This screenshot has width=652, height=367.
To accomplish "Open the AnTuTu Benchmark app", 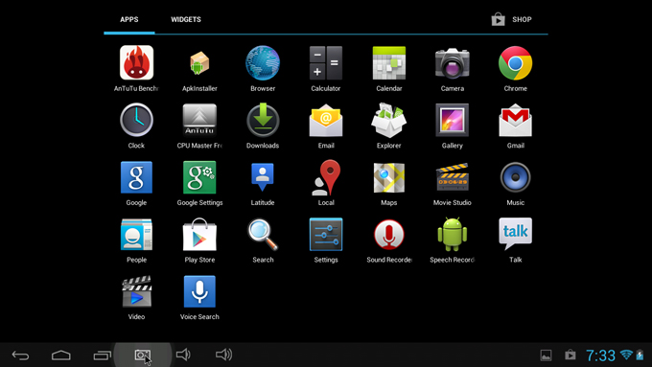I will pos(136,62).
